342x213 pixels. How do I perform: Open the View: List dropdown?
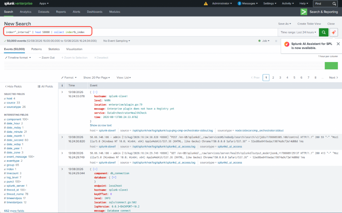124,78
